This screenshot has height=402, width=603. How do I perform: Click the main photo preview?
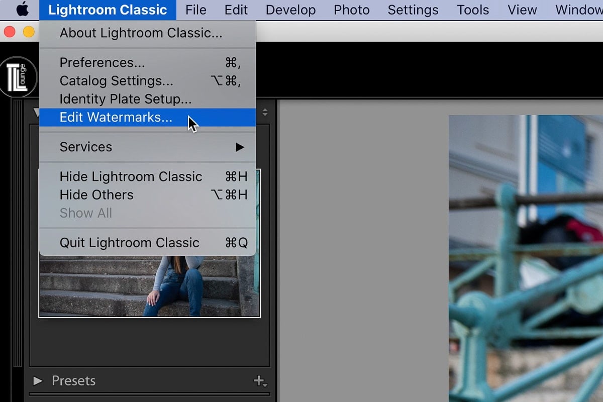[526, 258]
